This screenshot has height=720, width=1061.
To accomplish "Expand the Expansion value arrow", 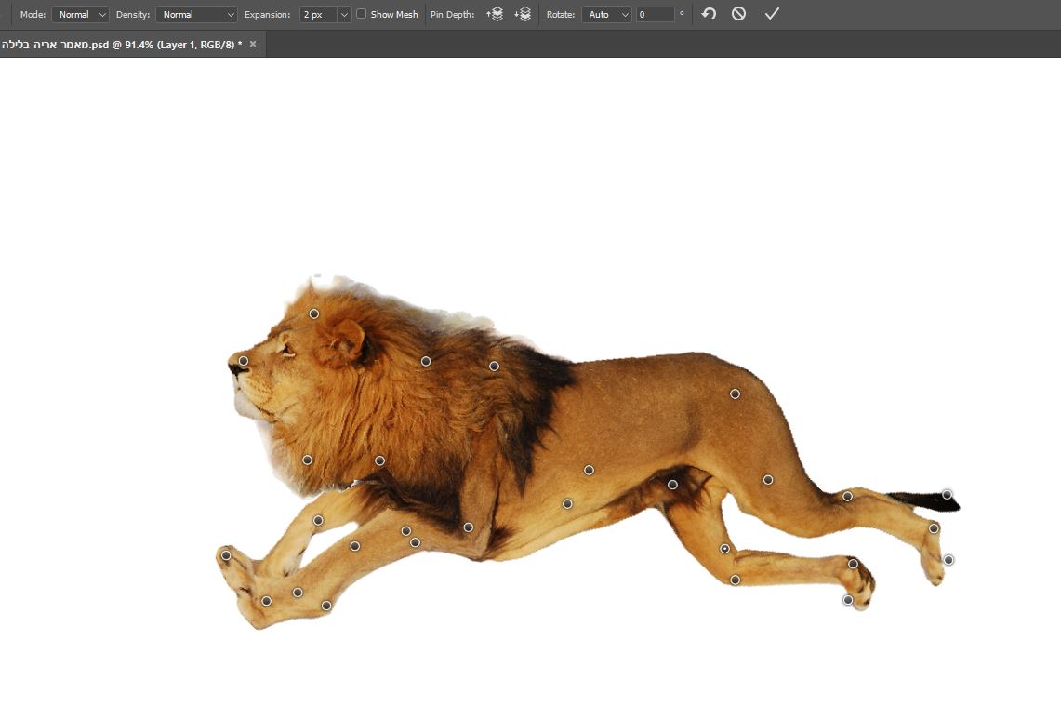I will 344,15.
